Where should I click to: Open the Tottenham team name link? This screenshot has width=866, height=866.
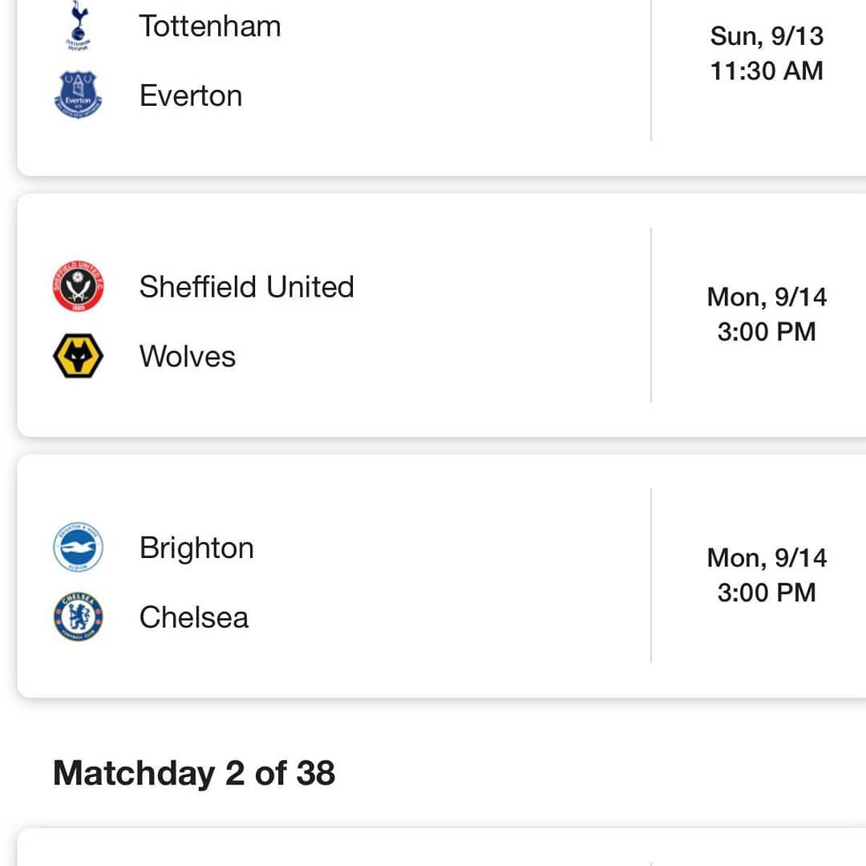coord(210,26)
